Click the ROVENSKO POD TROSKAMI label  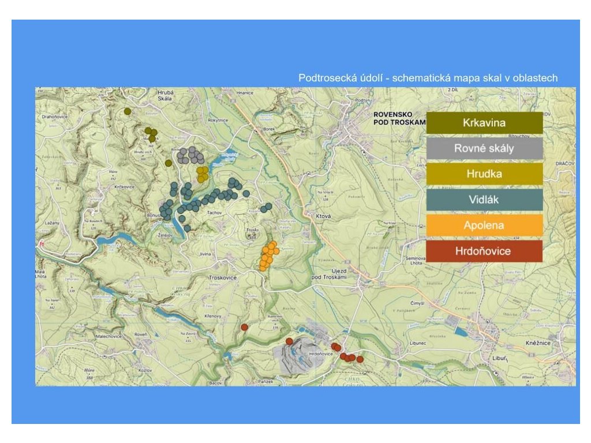[x=399, y=118]
